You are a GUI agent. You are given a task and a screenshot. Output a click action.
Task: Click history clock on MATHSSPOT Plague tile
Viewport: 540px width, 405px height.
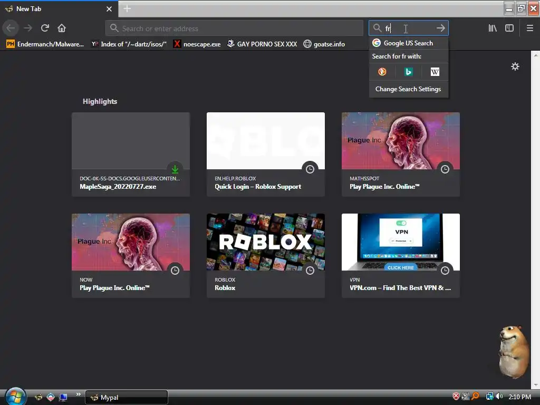point(445,169)
